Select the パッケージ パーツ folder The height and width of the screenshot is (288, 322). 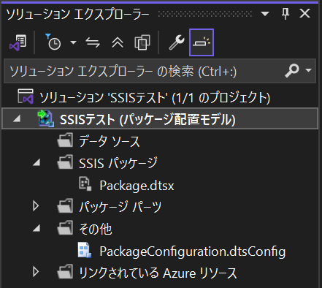click(x=120, y=207)
